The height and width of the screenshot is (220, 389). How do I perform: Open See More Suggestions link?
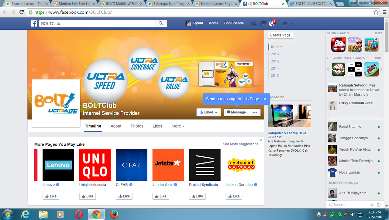coord(240,144)
